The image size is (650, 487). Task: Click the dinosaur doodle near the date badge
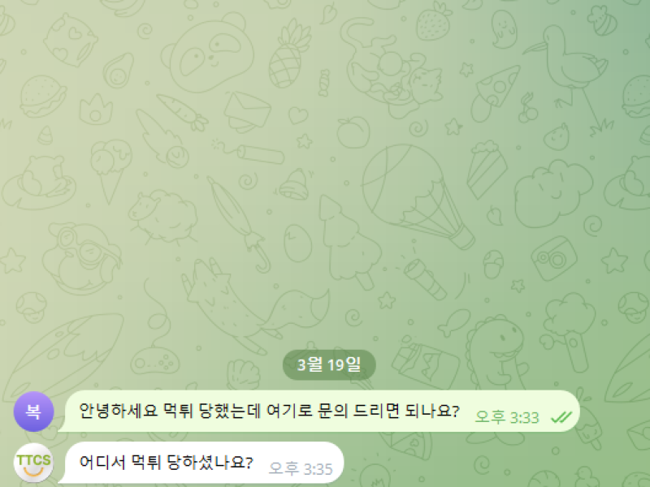coord(496,352)
